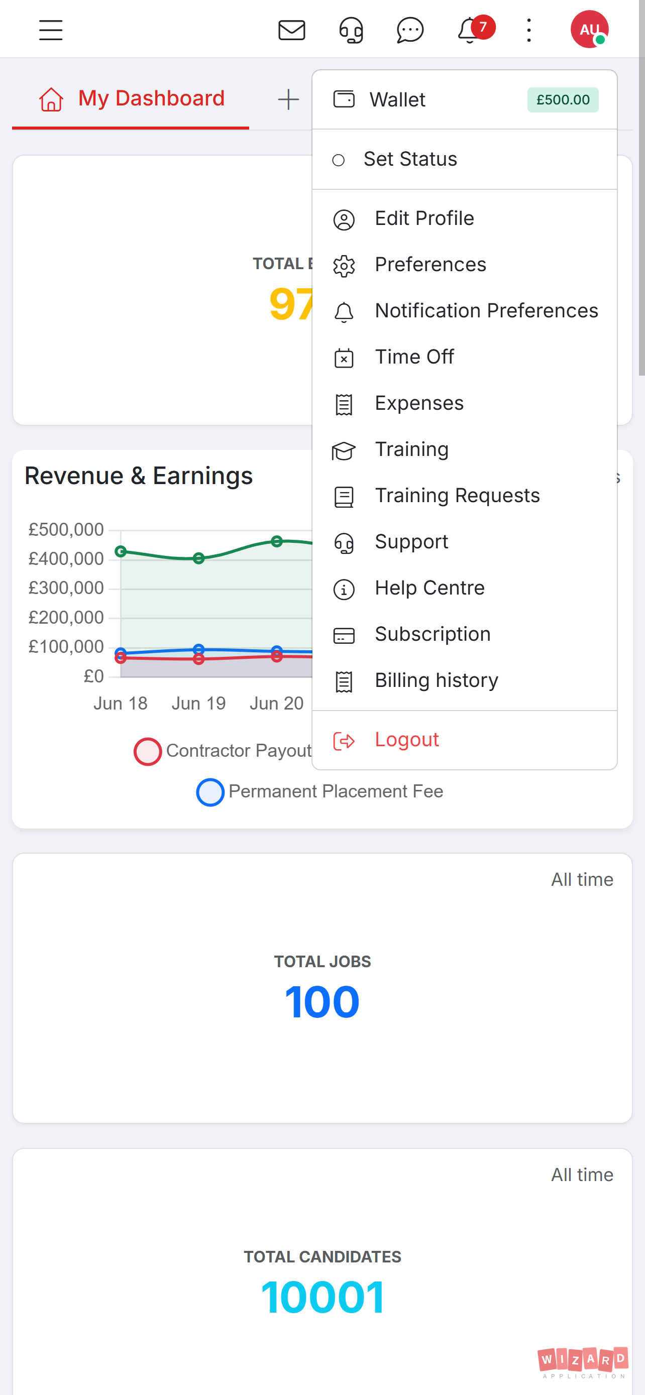Open Billing history menu entry
The height and width of the screenshot is (1395, 645).
[x=465, y=681]
